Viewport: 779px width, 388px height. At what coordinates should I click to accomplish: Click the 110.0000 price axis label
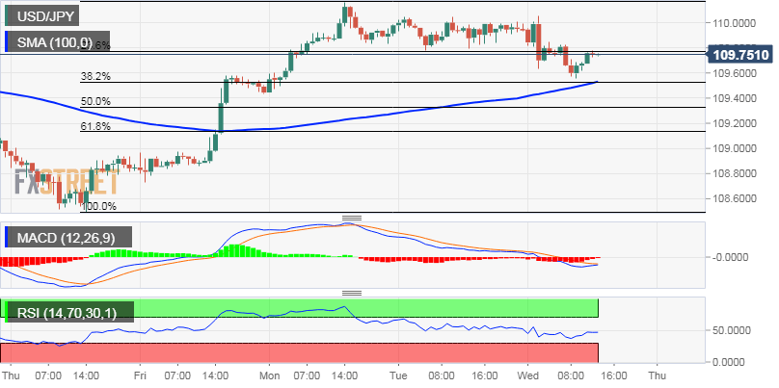coord(736,23)
